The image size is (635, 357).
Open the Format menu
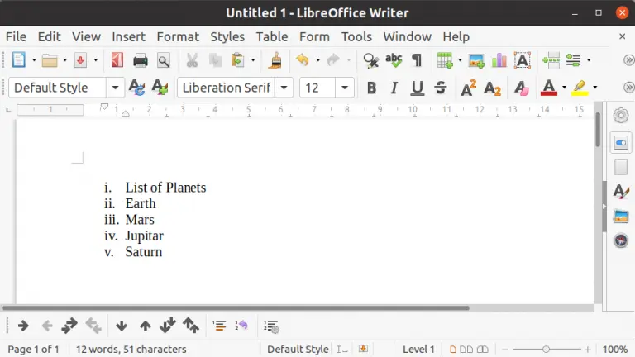click(178, 36)
